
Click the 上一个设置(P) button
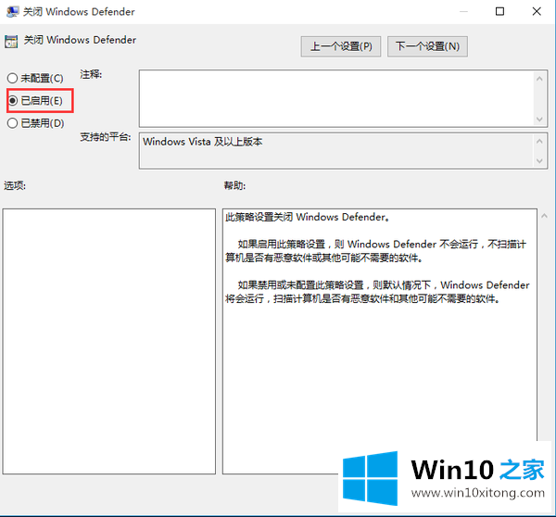point(341,46)
